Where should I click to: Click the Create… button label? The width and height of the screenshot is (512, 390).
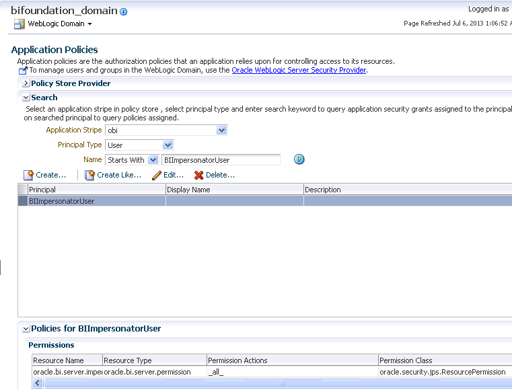coord(51,175)
